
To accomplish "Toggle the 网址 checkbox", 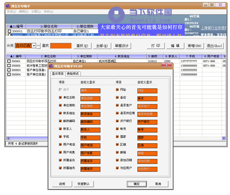I will (117, 90).
